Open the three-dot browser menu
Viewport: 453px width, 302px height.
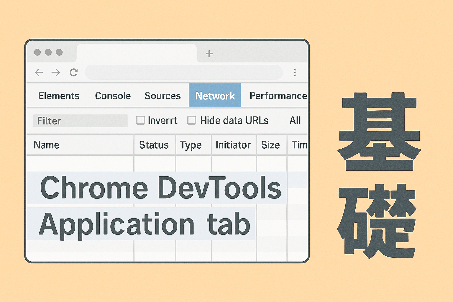point(295,73)
